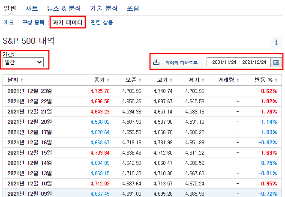Click closing price 4,696.56
Screen dimensions: 285x197
(100, 101)
